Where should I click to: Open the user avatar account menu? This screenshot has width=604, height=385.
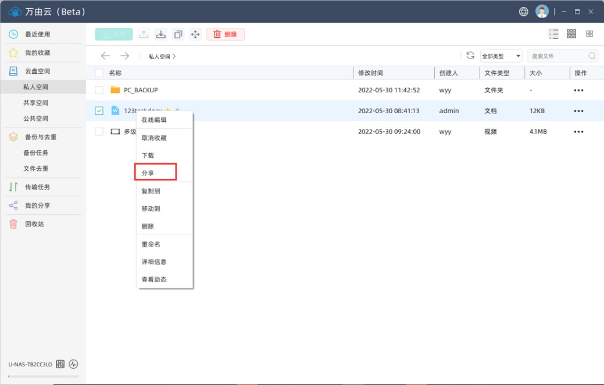[x=542, y=12]
